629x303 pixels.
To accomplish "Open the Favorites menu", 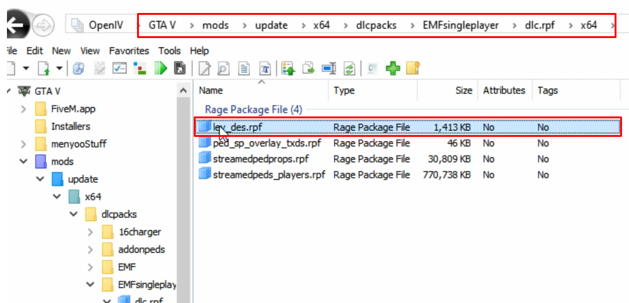I will [129, 51].
